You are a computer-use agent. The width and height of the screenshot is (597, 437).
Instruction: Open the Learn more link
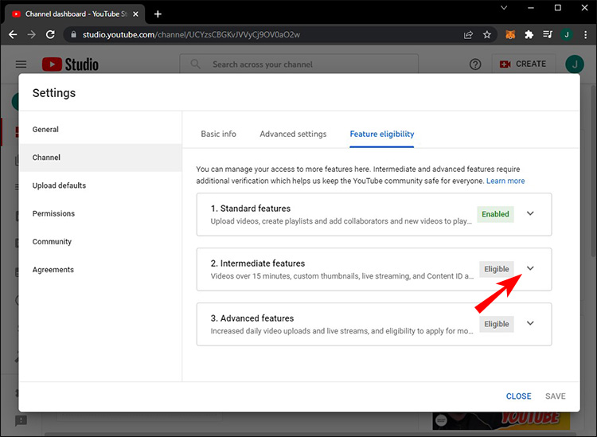[x=505, y=181]
